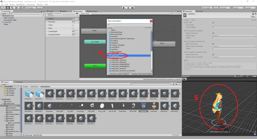Toggle the Rest parameter checkbox
Viewport: 257px width, 139px height.
(73, 28)
